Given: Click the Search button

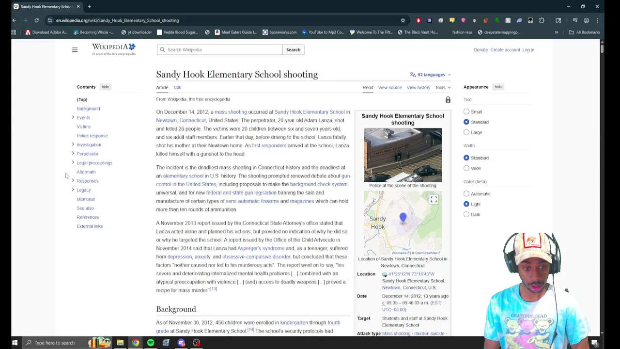Looking at the screenshot, I should [x=293, y=49].
